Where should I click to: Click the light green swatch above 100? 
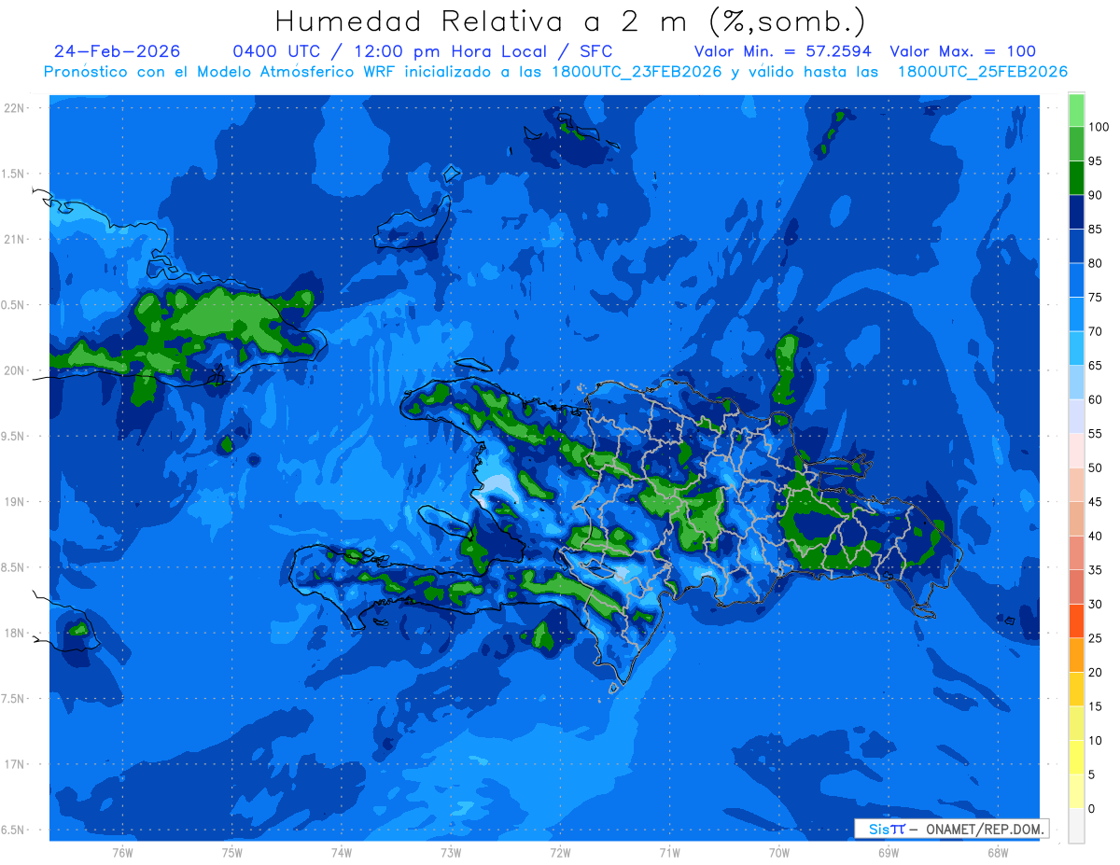1076,110
